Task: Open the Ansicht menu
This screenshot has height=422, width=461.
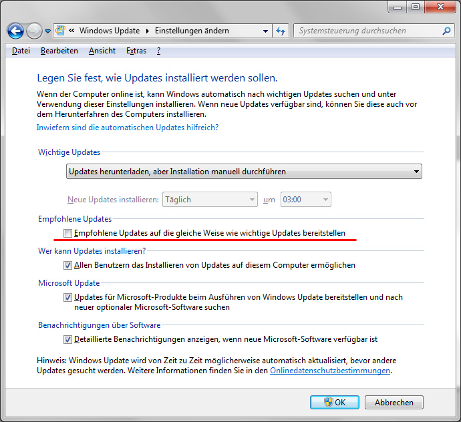Action: tap(102, 51)
